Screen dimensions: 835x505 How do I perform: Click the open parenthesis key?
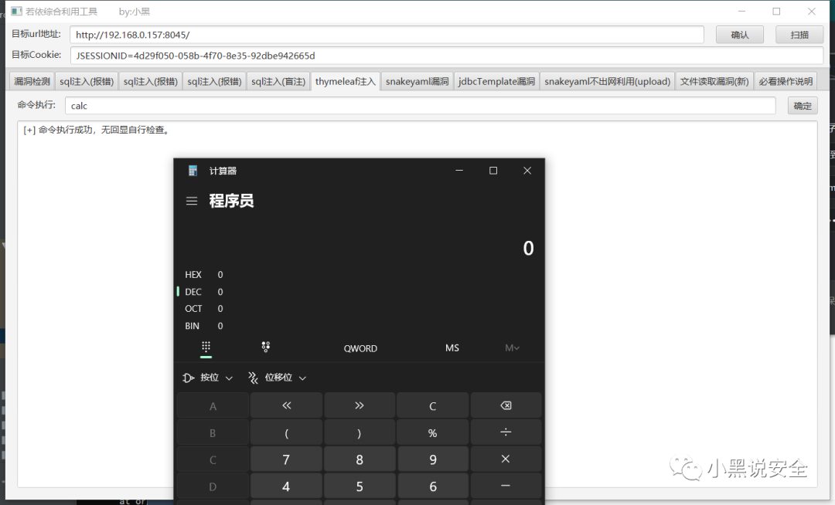pyautogui.click(x=287, y=432)
